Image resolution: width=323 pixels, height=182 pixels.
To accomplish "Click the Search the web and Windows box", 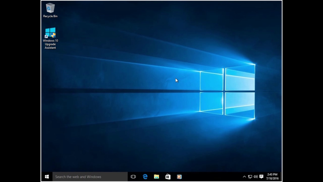I will pyautogui.click(x=90, y=177).
